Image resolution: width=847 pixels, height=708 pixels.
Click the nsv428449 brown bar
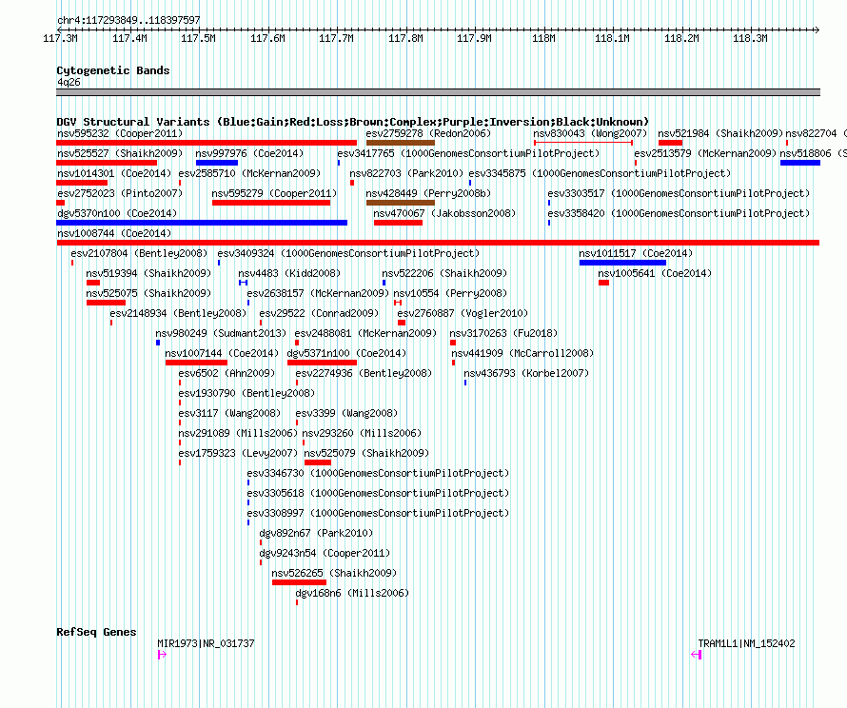(x=401, y=203)
